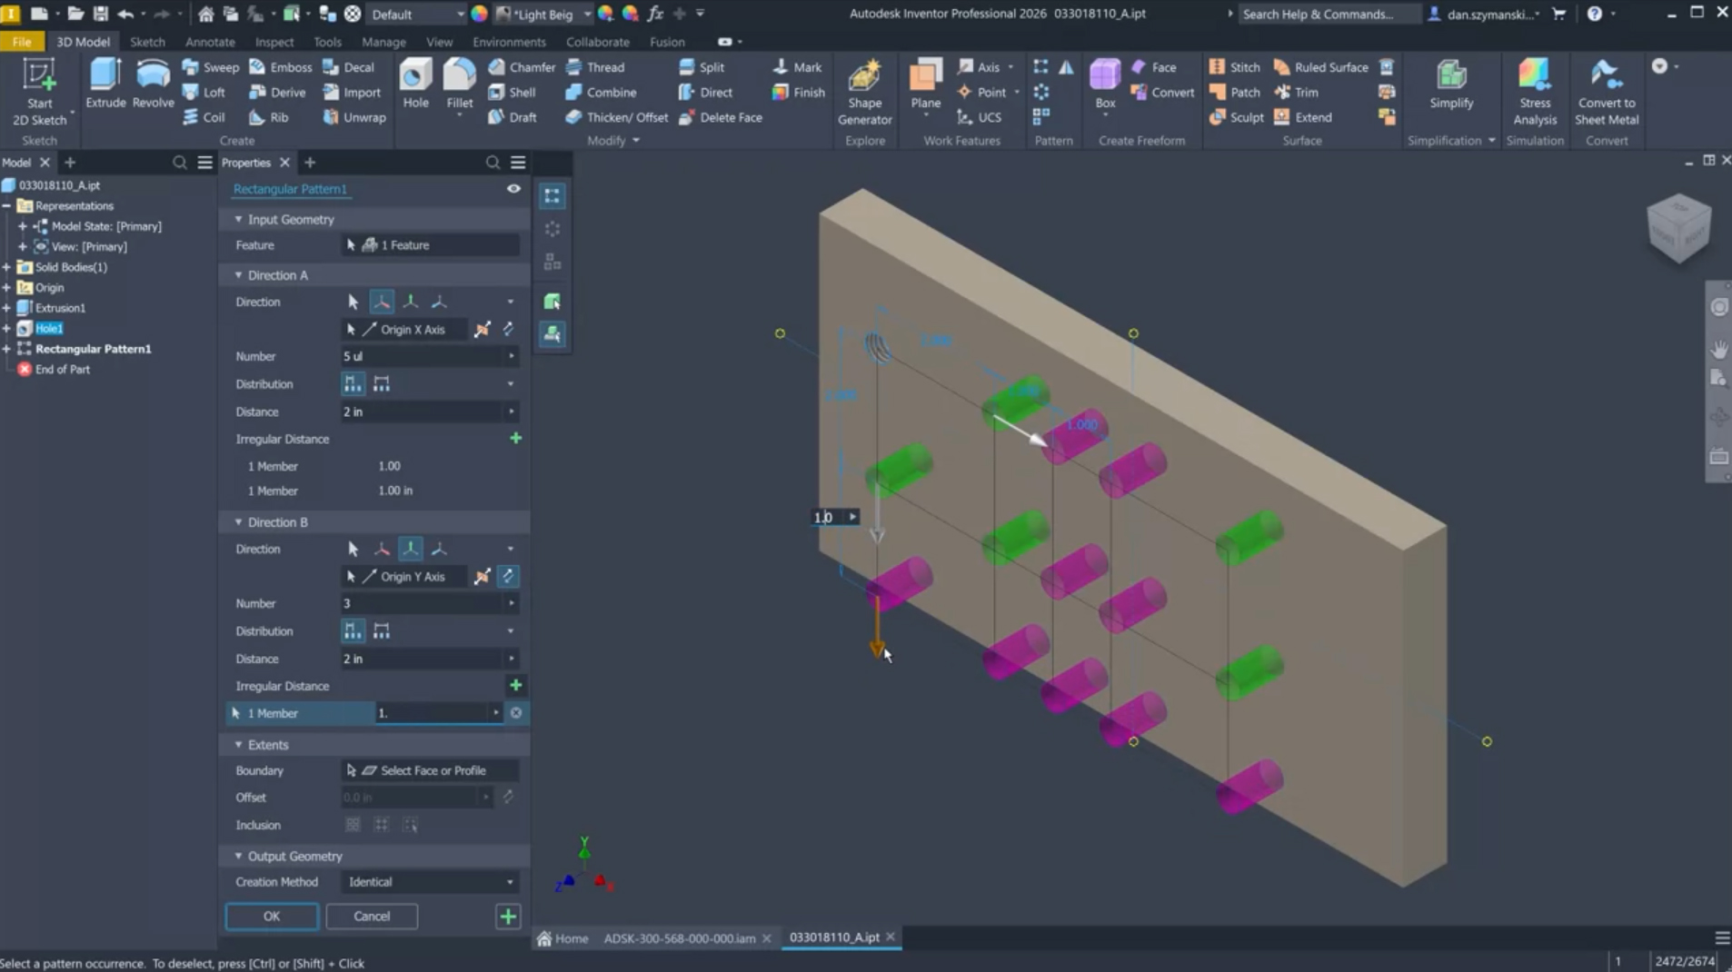
Task: Collapse the Direction A section
Action: coord(238,274)
